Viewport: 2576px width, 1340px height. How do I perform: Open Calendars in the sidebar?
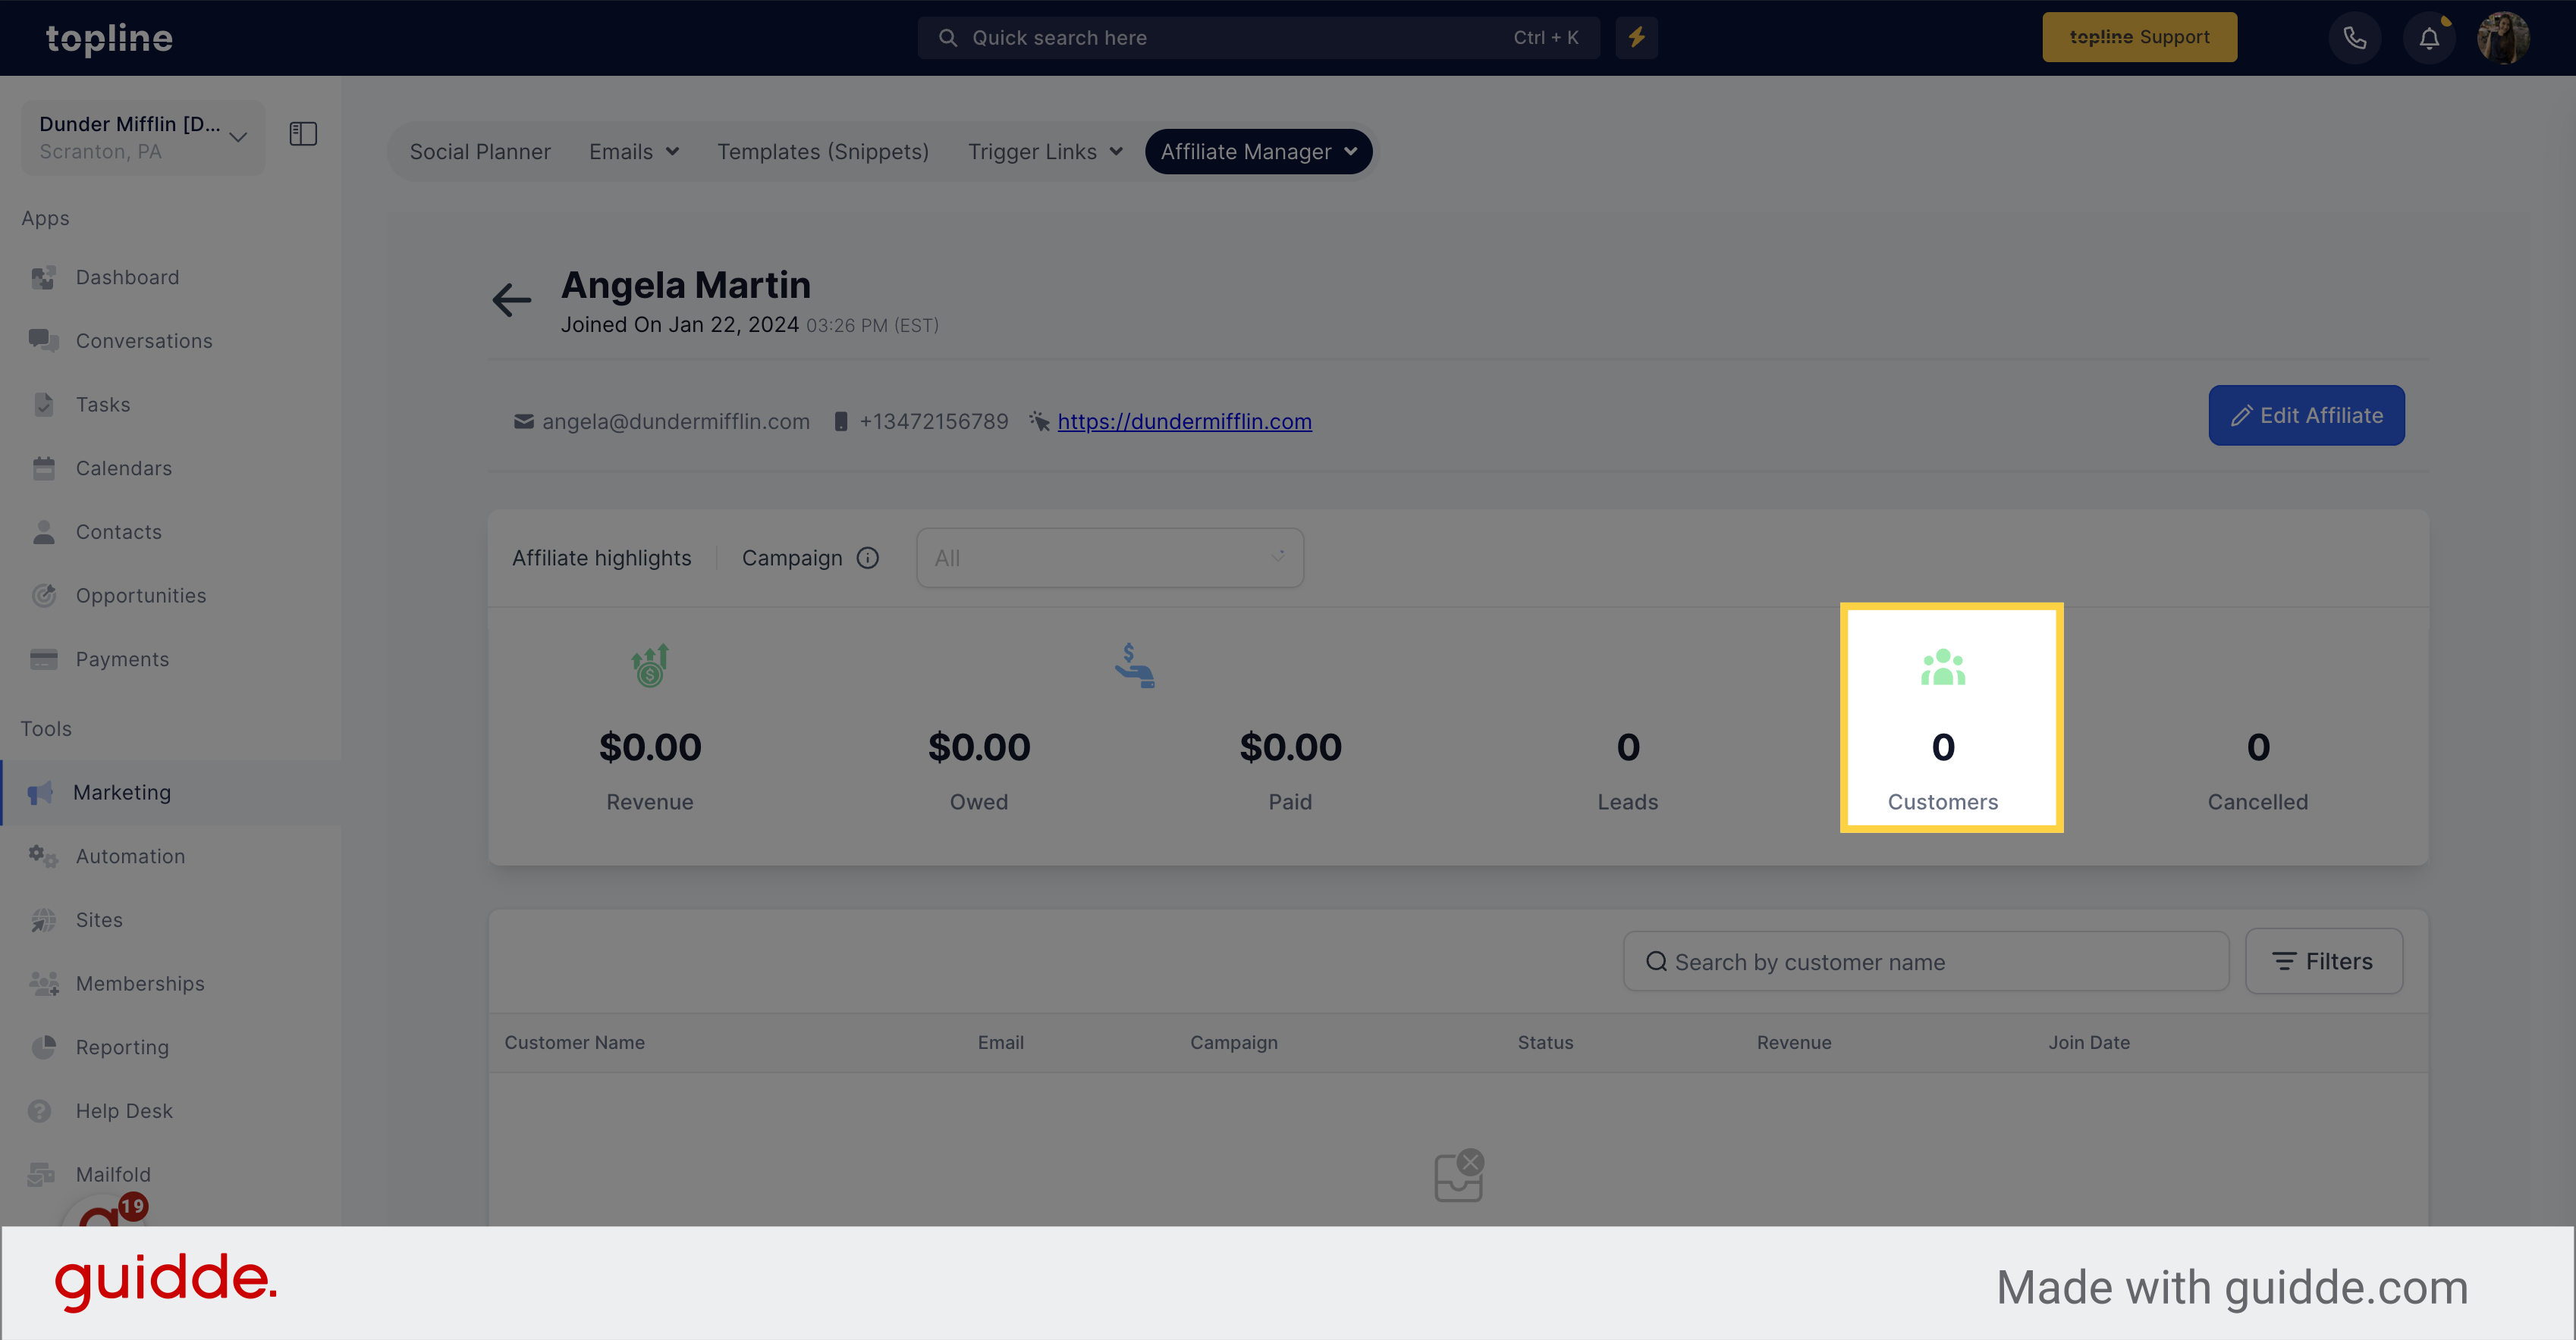coord(124,468)
